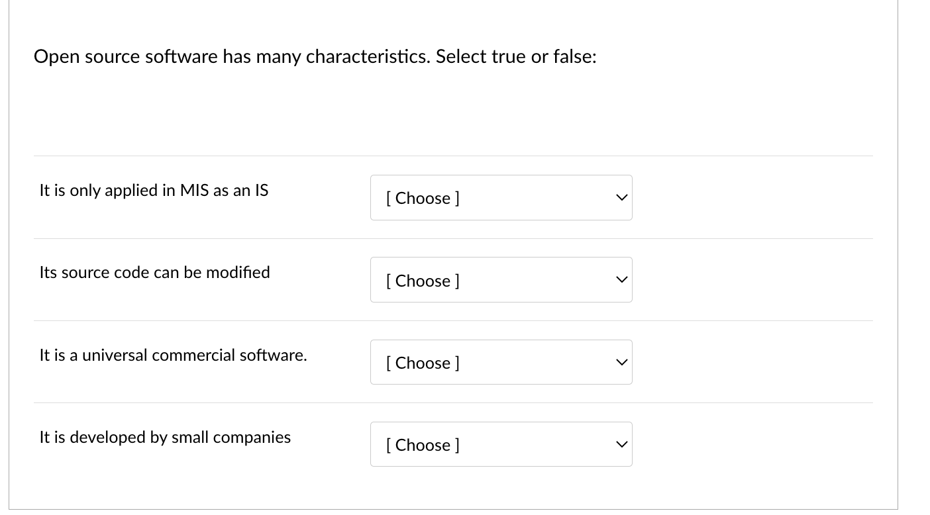Image resolution: width=930 pixels, height=515 pixels.
Task: Click the chevron arrow in the commercial software dropdown
Action: (x=621, y=362)
